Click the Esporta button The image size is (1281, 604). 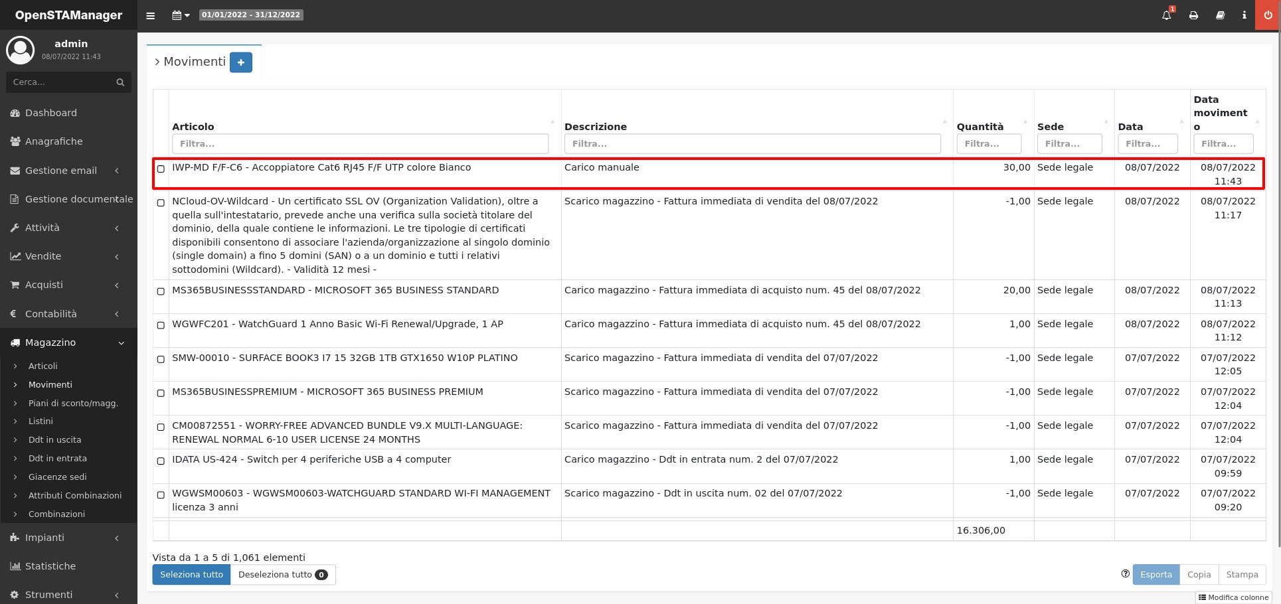pyautogui.click(x=1155, y=575)
